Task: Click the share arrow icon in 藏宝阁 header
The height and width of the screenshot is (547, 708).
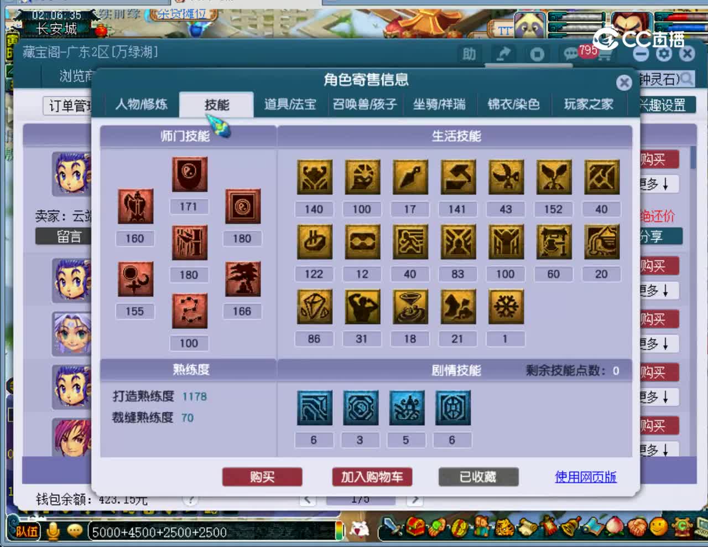Action: point(503,54)
